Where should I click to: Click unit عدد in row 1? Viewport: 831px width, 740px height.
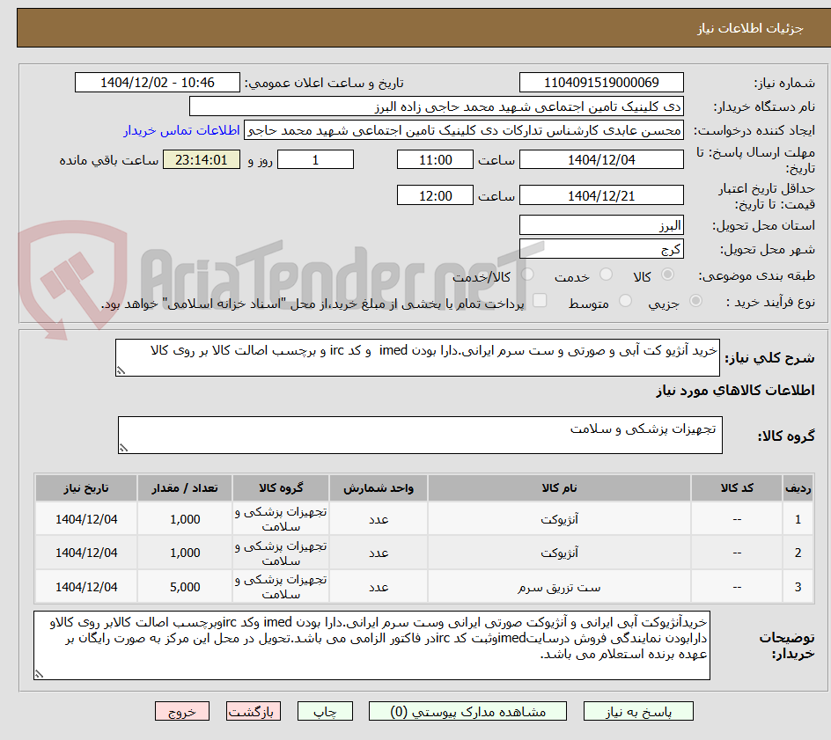coord(379,520)
